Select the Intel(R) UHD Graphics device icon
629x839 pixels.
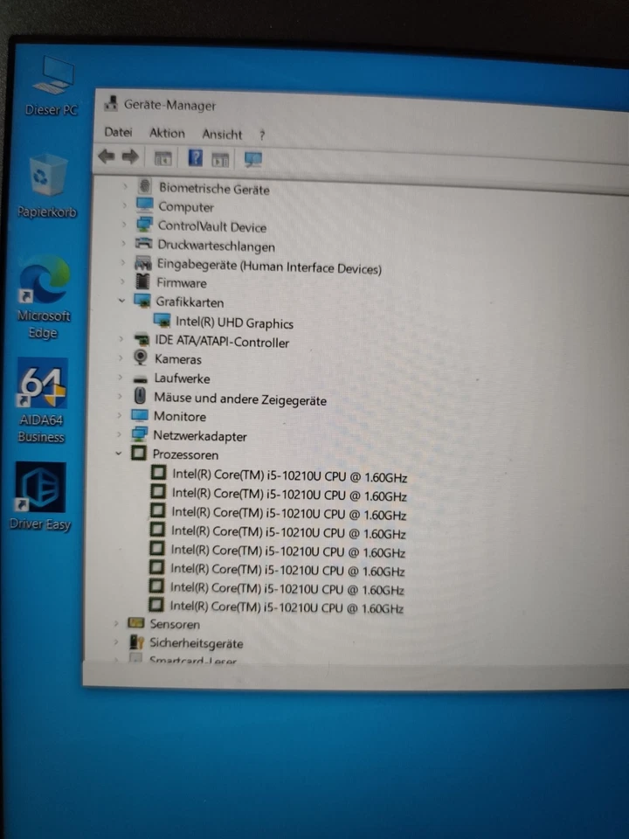162,320
